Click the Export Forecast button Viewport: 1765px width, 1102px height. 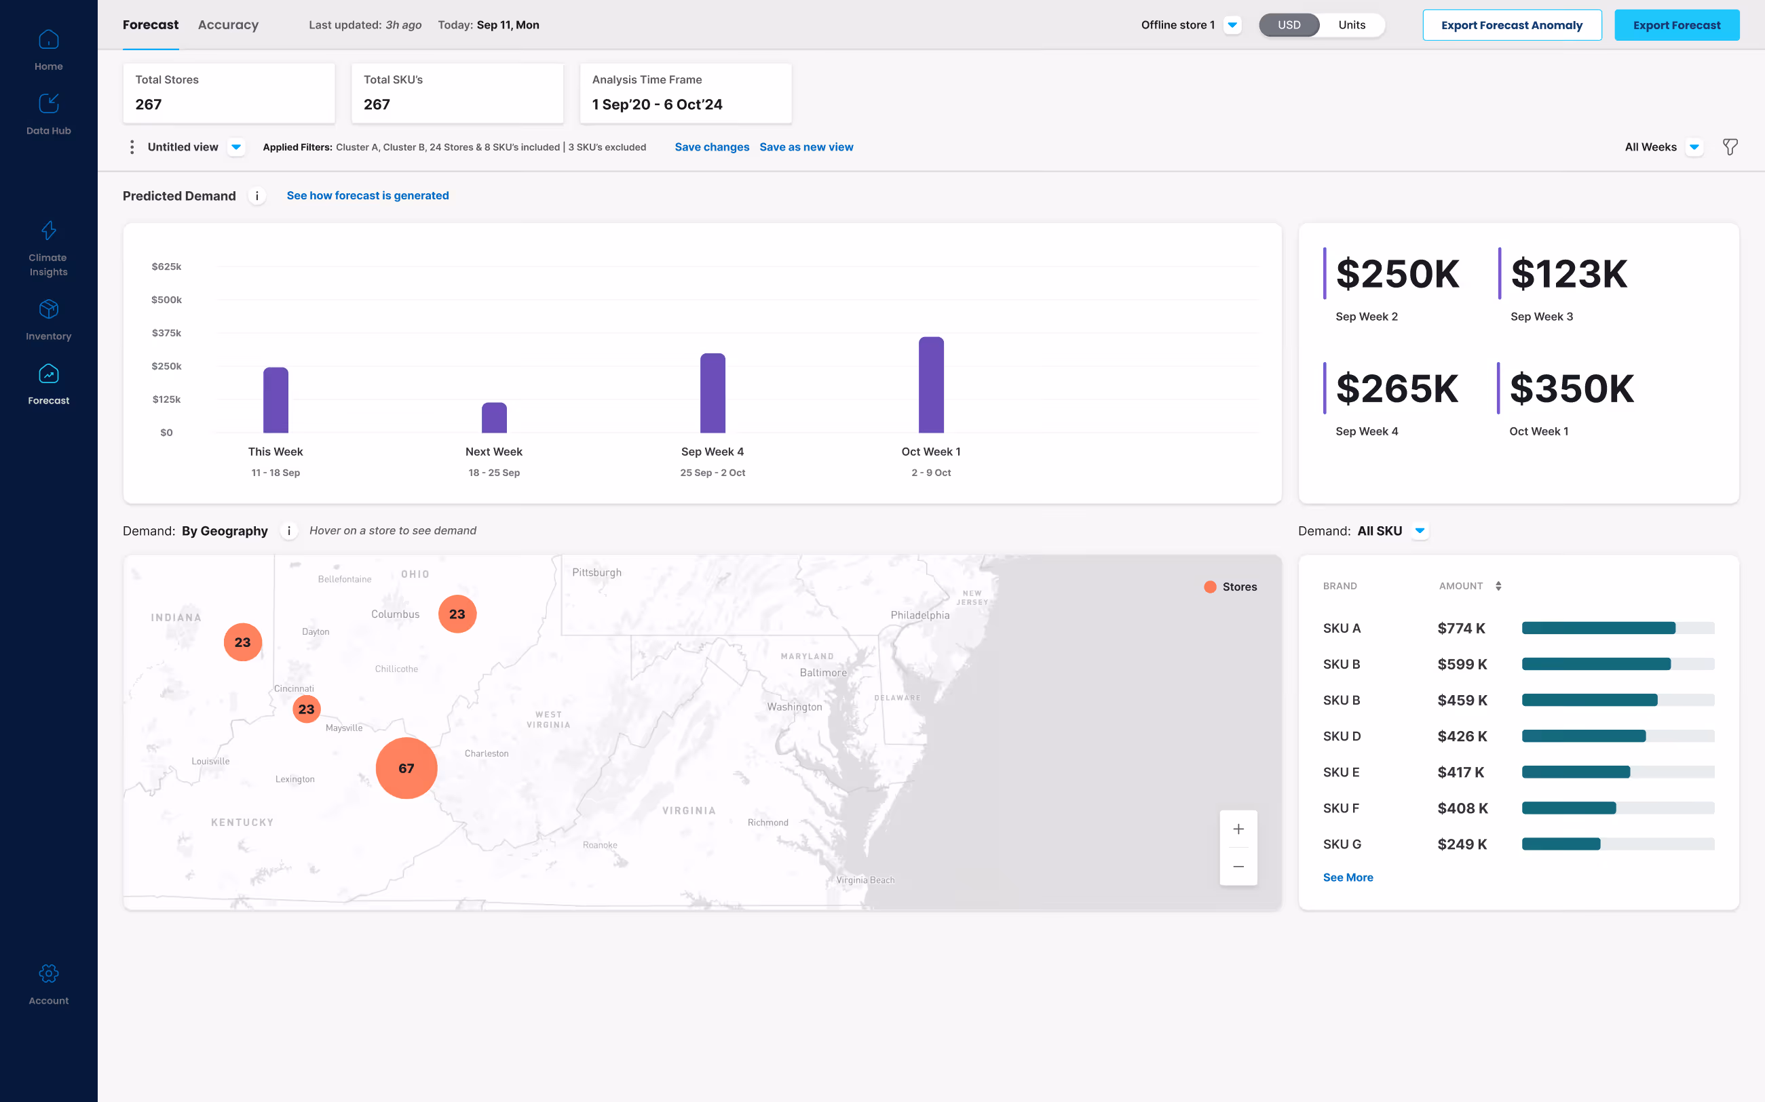coord(1677,25)
